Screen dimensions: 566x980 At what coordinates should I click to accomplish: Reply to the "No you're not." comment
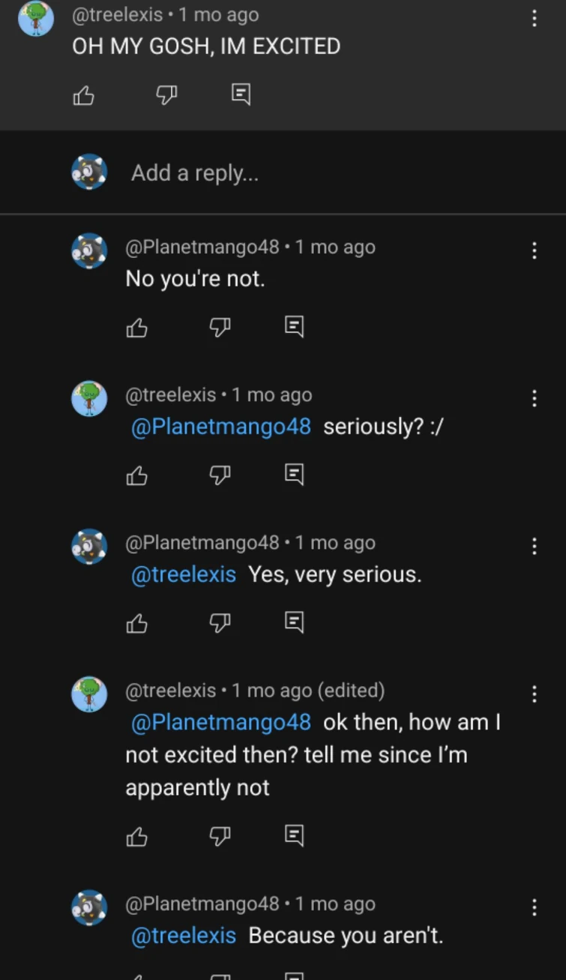[295, 326]
